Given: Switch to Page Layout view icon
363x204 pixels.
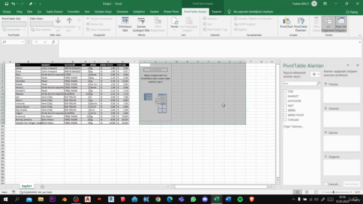Looking at the screenshot, I should [307, 192].
